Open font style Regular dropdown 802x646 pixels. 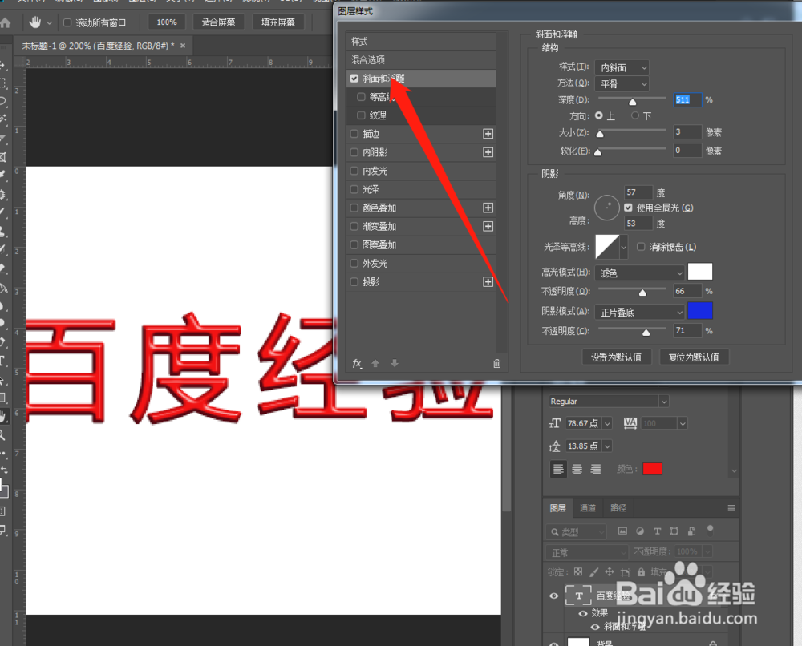coord(609,402)
